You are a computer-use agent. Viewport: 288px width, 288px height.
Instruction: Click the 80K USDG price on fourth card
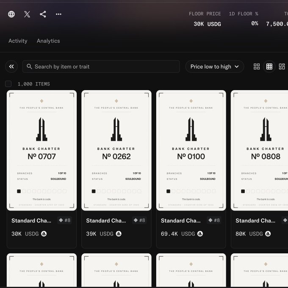click(249, 234)
